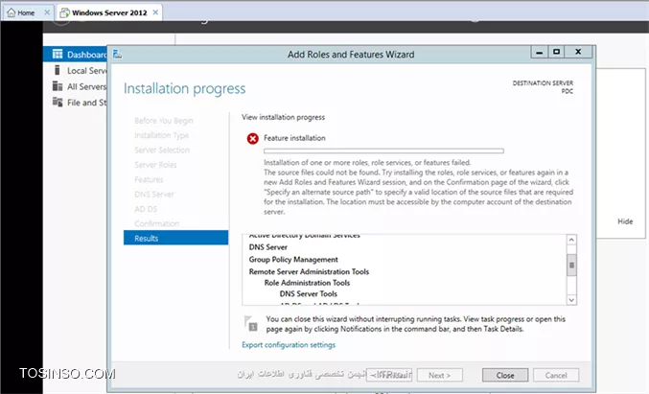Select Role Administration Tools entry
The height and width of the screenshot is (394, 649).
[x=307, y=283]
